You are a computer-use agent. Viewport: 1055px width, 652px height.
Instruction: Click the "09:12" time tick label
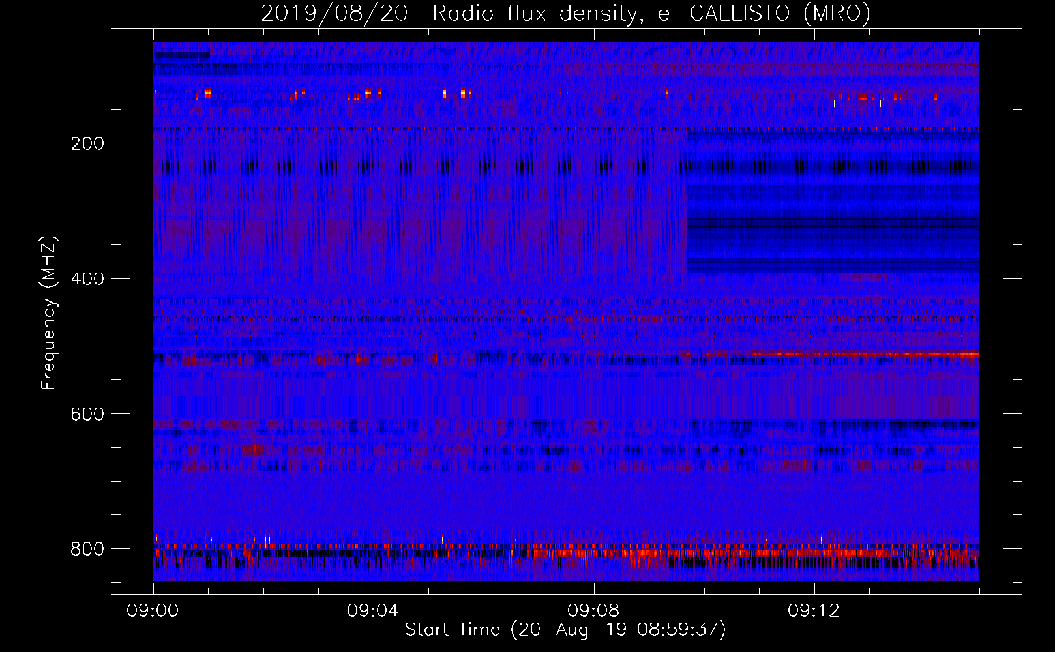[814, 611]
